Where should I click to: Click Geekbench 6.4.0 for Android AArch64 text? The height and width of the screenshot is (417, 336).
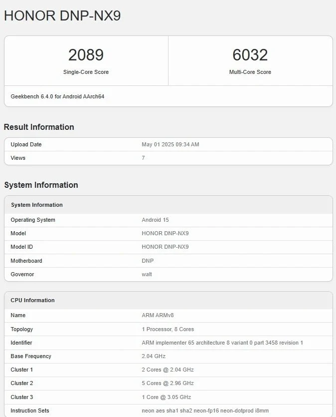click(x=57, y=96)
